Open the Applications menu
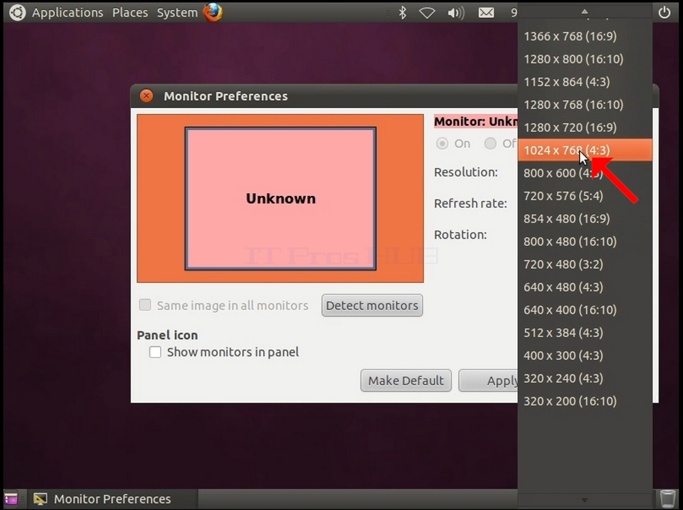The height and width of the screenshot is (510, 683). [67, 13]
